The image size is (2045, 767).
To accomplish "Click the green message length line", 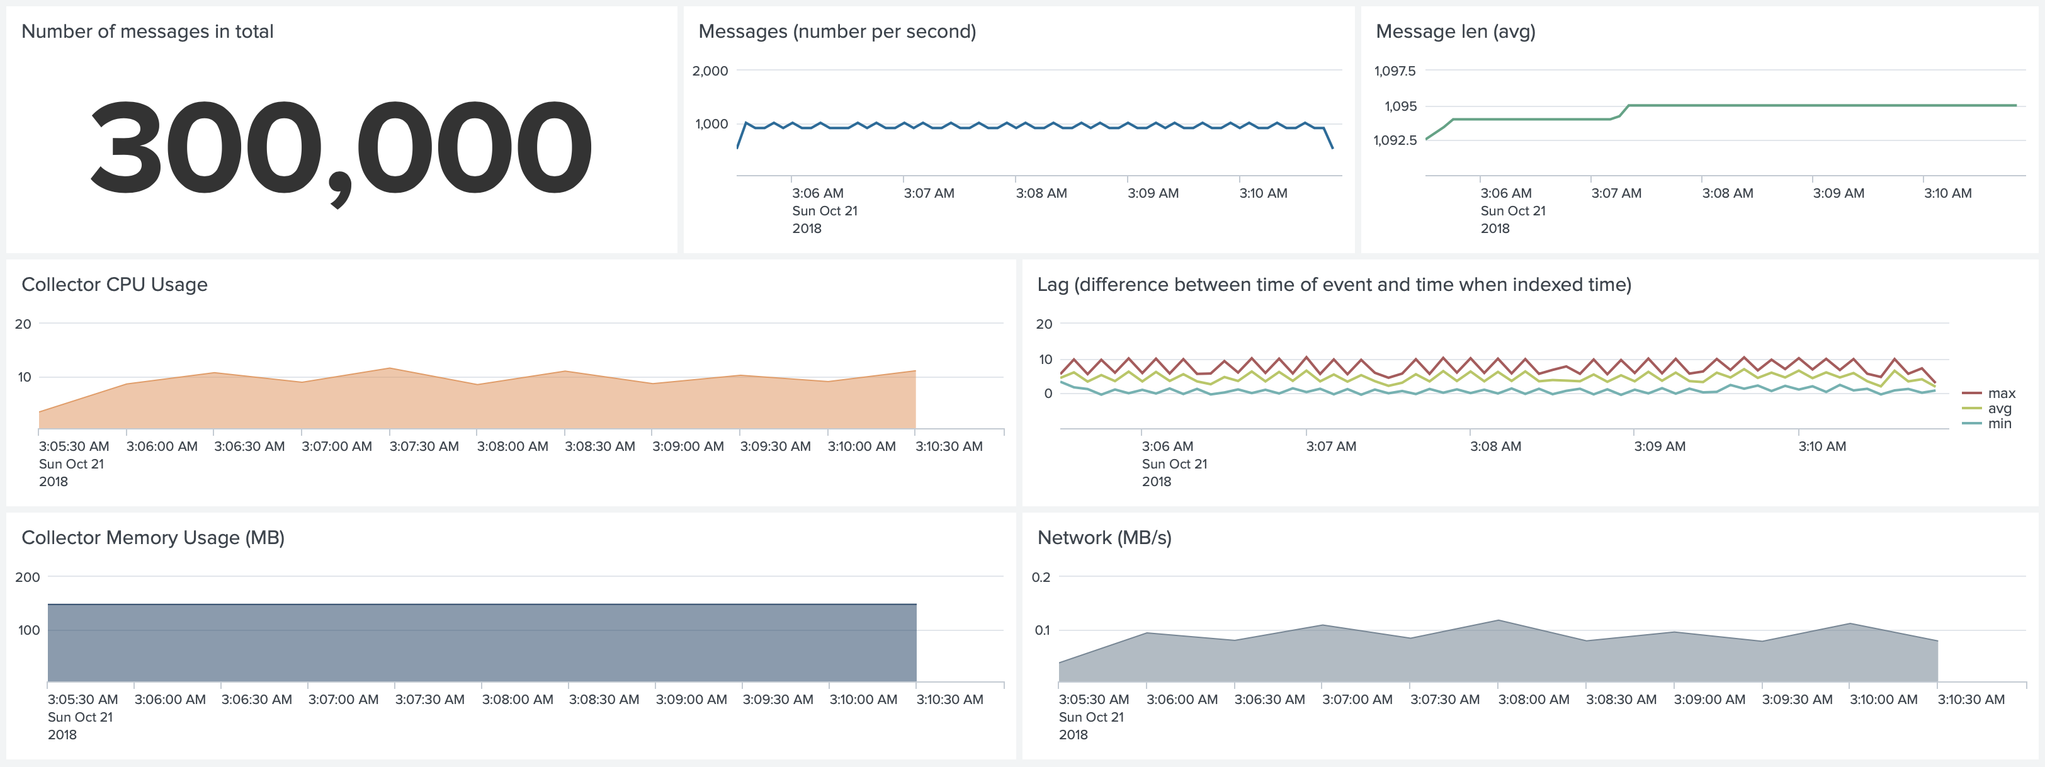I will pyautogui.click(x=1826, y=105).
